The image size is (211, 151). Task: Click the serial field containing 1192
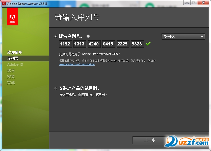[65, 44]
